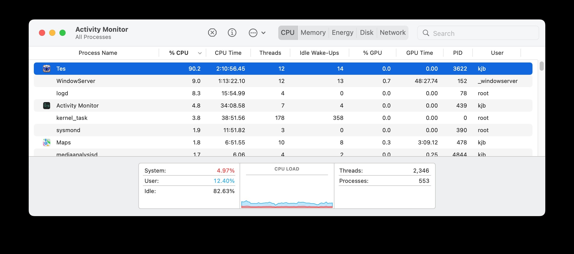Screen dimensions: 574x254
Task: Open process info with the inspect icon
Action: (x=232, y=33)
